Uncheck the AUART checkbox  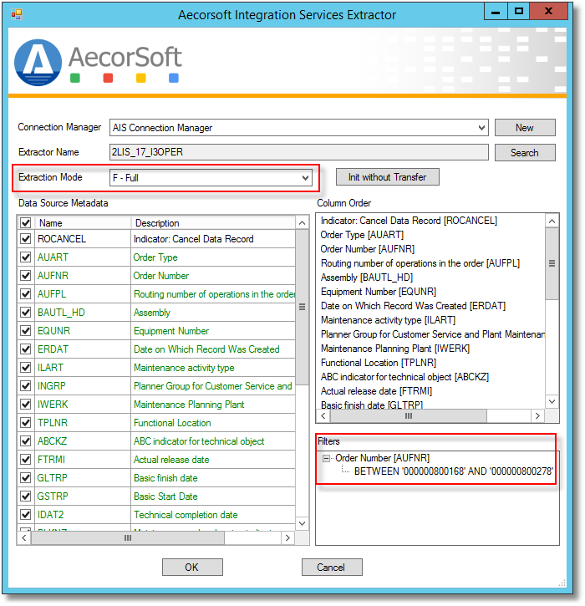pos(26,257)
